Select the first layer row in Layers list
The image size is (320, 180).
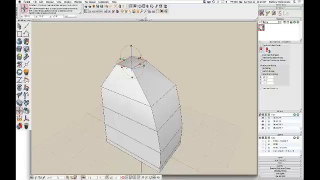click(x=280, y=141)
